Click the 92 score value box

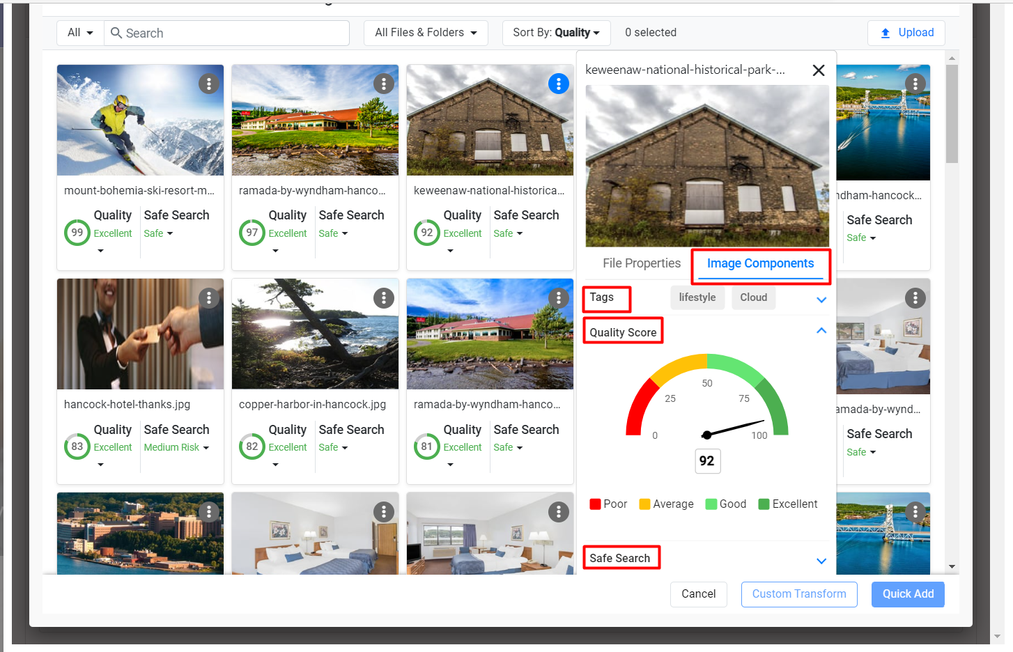(707, 460)
